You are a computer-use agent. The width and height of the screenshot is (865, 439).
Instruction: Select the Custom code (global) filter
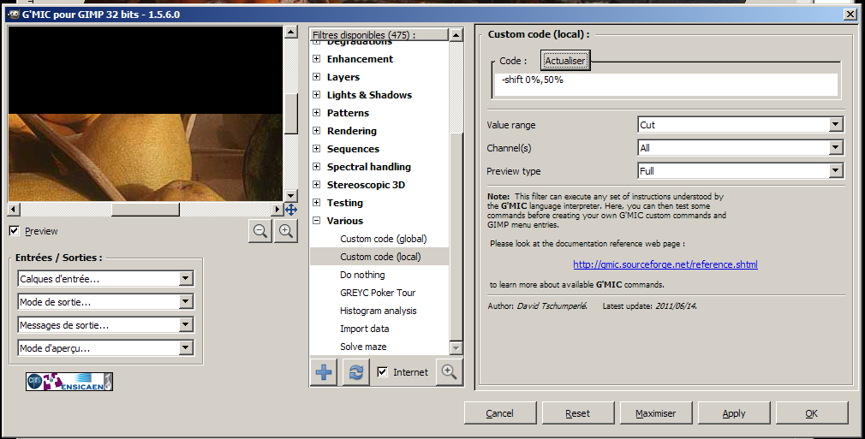pyautogui.click(x=384, y=239)
